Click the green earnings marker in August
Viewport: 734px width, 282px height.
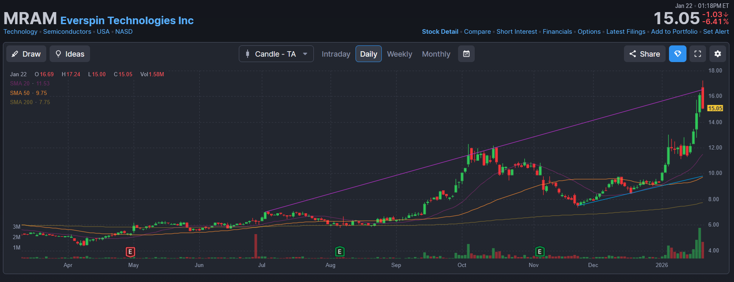coord(340,252)
